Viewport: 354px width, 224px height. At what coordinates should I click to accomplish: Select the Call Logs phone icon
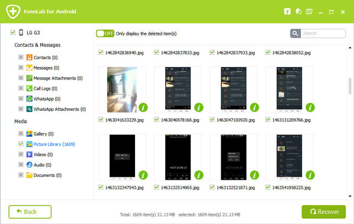(29, 88)
